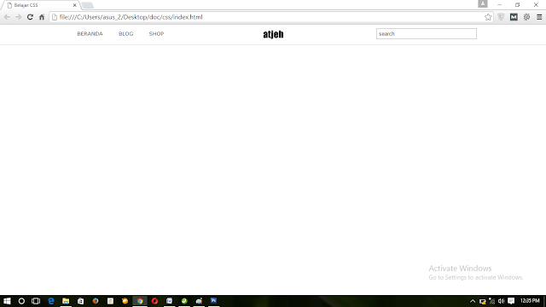Open the Windows Store taskbar icon
Viewport: 546px width, 307px height.
pyautogui.click(x=80, y=301)
